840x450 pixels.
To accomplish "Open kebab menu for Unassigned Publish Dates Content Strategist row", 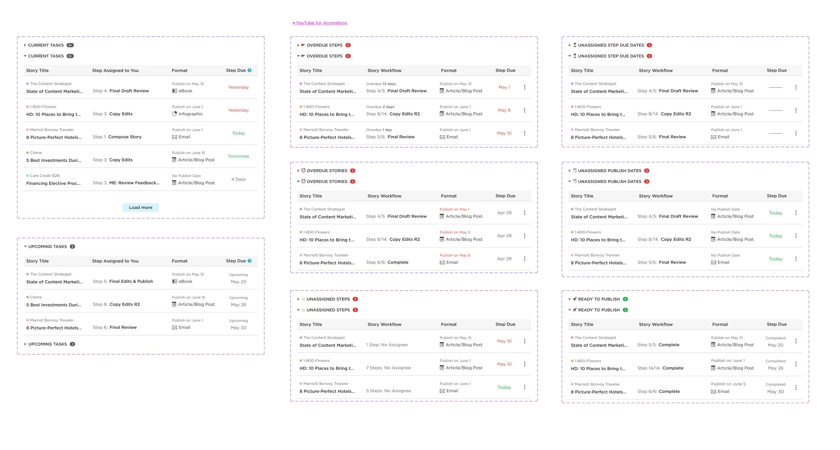I will tap(796, 213).
